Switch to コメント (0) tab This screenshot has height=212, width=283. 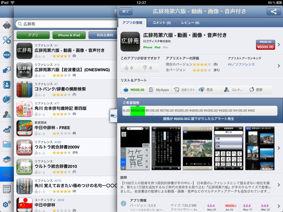(x=162, y=23)
